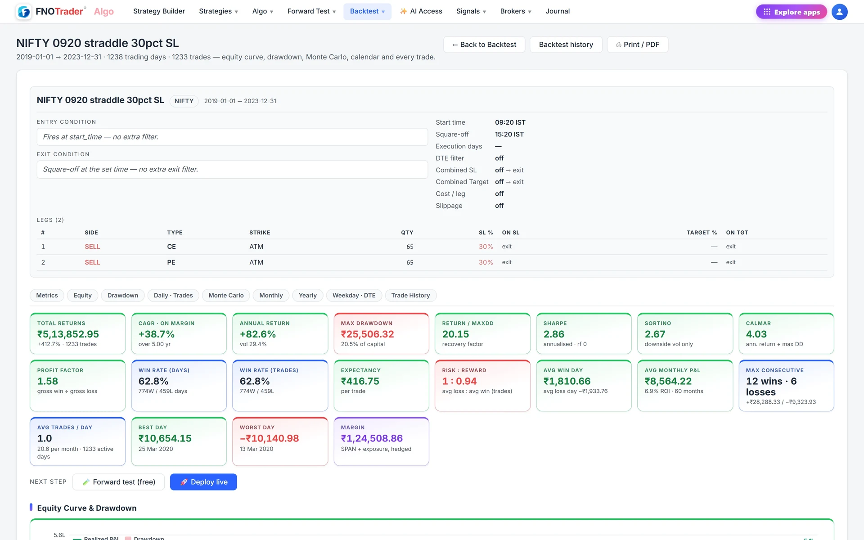Screen dimensions: 864x540
Task: Click the Sharpe value 2.86
Action: [553, 334]
